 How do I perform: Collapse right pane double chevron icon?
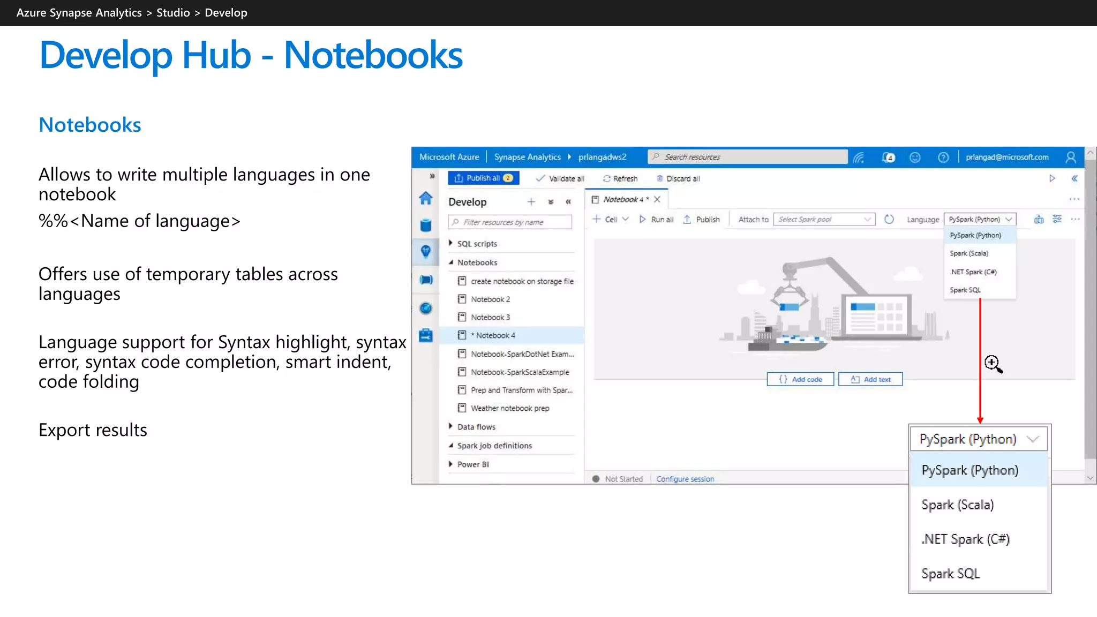click(1075, 178)
